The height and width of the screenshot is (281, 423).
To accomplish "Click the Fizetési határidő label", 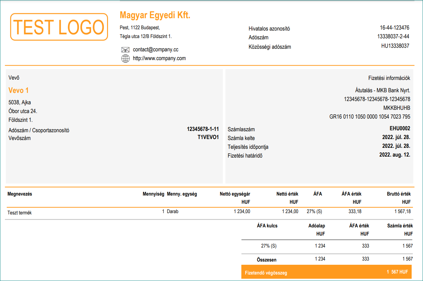I will pos(245,156).
